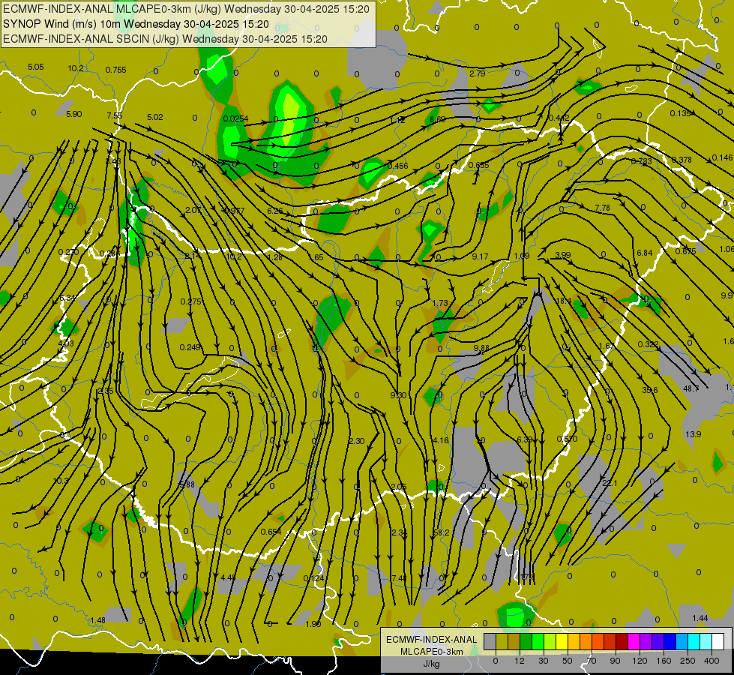Click the bright green legend swatch
Screen dimensions: 734x675
538,642
